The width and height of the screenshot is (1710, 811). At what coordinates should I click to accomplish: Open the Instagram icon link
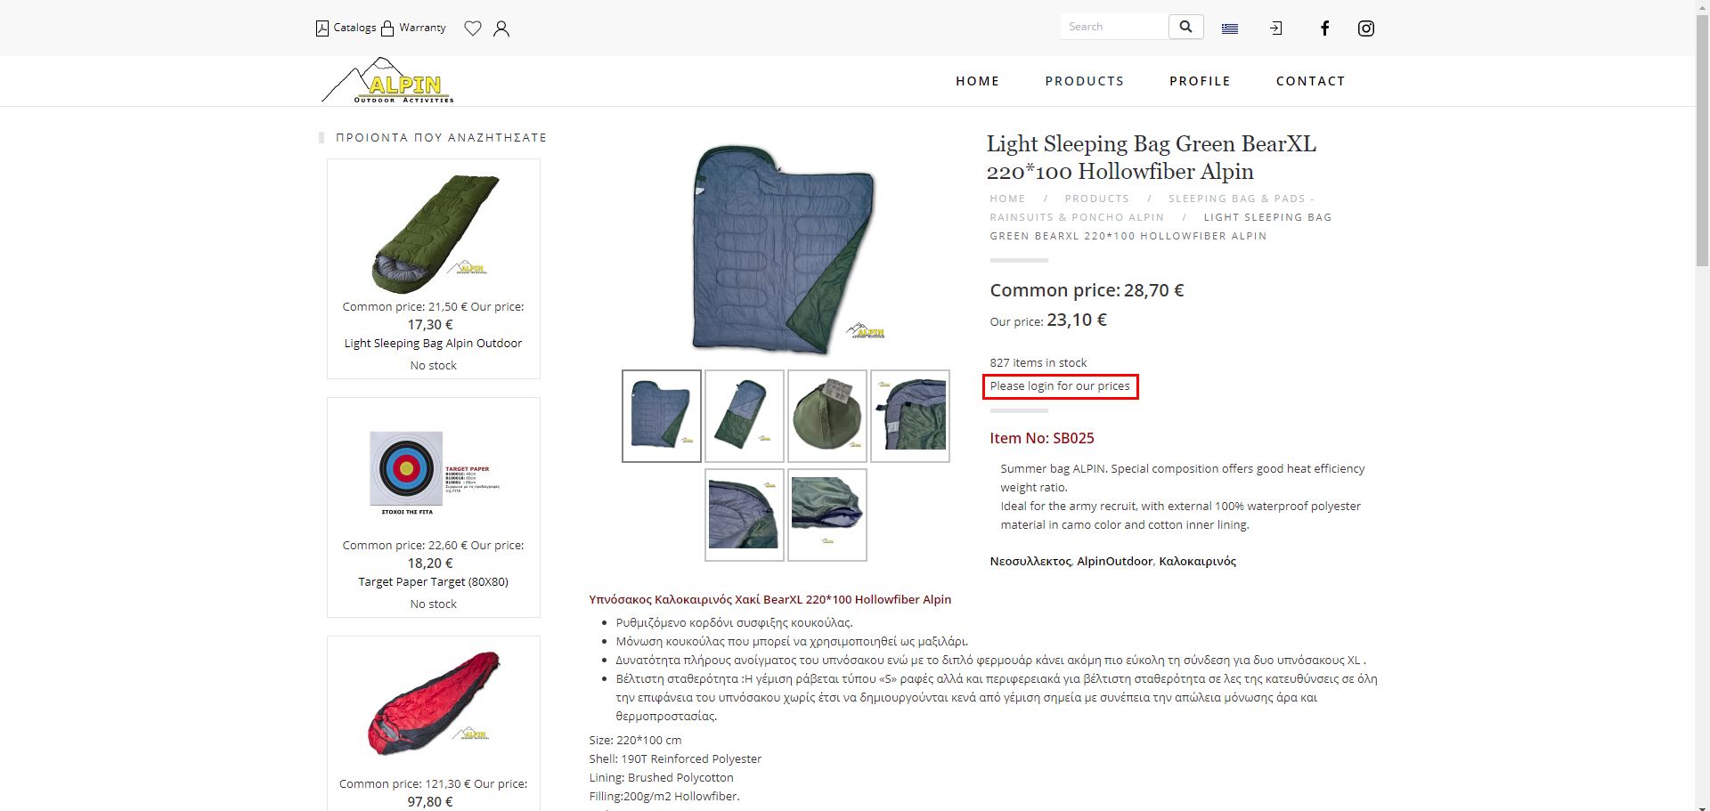1366,28
